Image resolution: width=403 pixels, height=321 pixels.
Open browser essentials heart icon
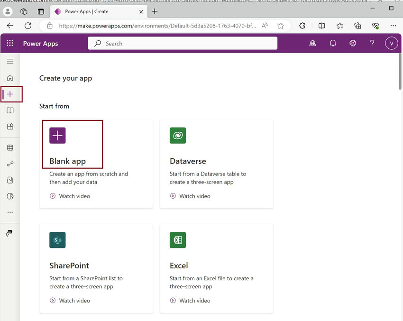(x=376, y=26)
